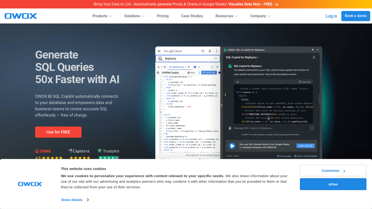This screenshot has height=209, width=372.
Task: Click the Copilot avatar icon beside the chat reply
Action: tap(230, 66)
